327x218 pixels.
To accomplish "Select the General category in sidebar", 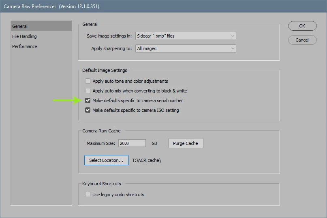I will (41, 26).
